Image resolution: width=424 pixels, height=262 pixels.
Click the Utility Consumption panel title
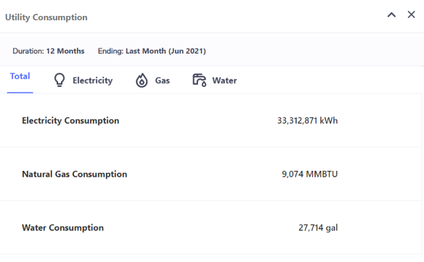click(46, 17)
